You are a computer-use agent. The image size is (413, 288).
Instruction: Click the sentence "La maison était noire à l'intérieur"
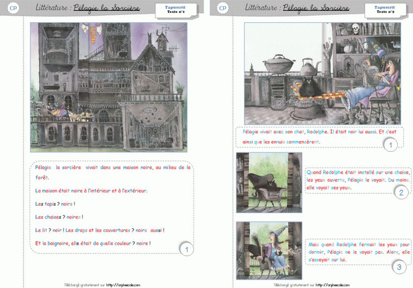91,191
